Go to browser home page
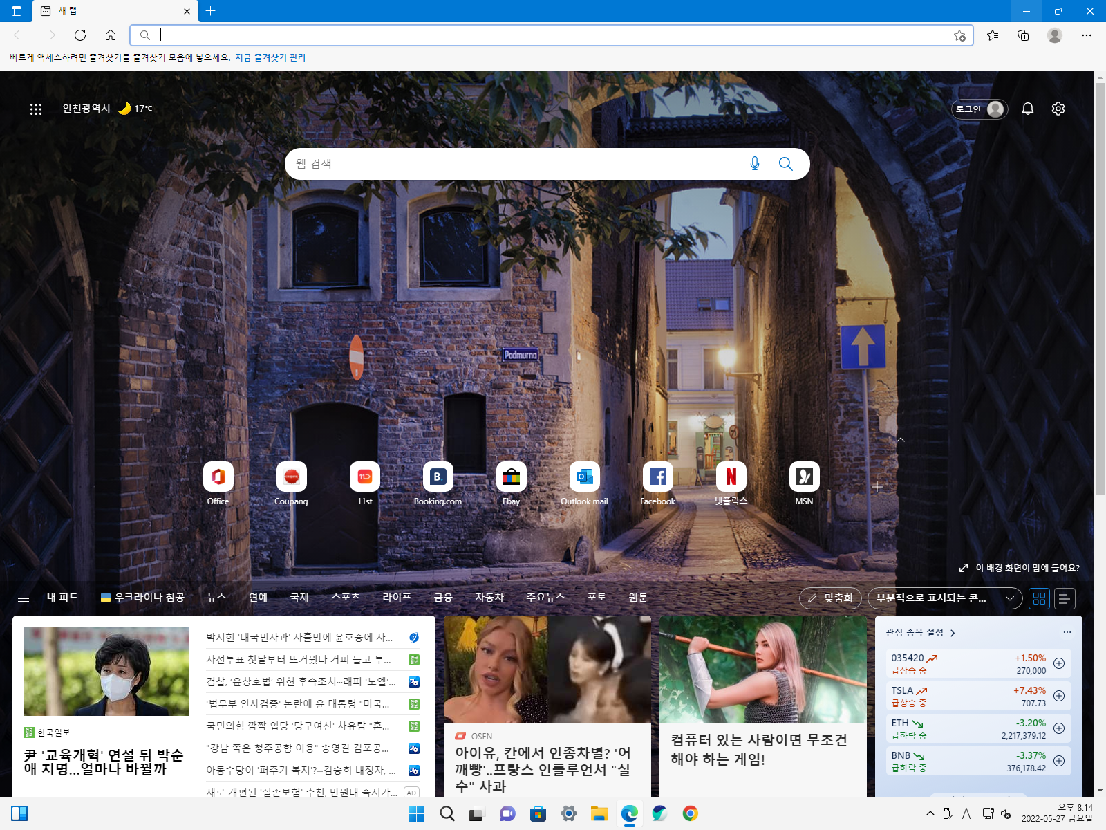 (111, 35)
